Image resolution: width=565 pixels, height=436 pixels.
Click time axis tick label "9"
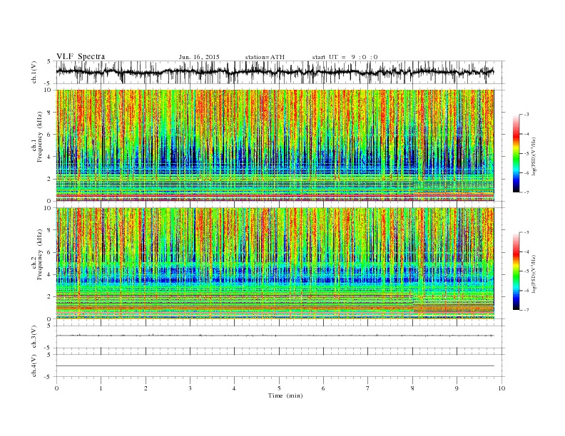coord(457,388)
